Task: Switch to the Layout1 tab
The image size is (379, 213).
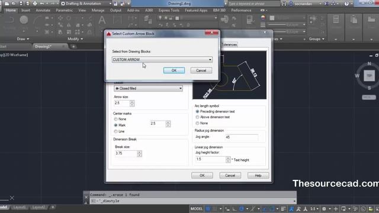Action: (20, 207)
